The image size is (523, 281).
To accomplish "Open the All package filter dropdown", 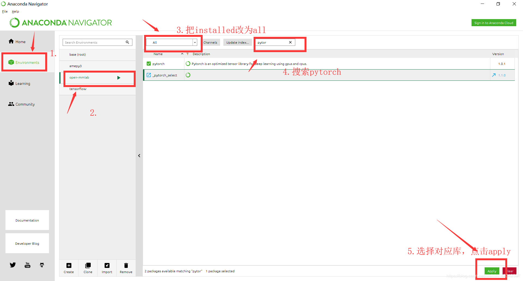I will [172, 42].
